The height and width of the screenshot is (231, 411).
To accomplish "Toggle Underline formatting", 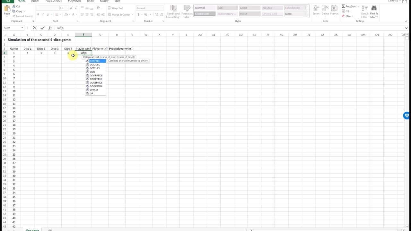I will (x=48, y=14).
